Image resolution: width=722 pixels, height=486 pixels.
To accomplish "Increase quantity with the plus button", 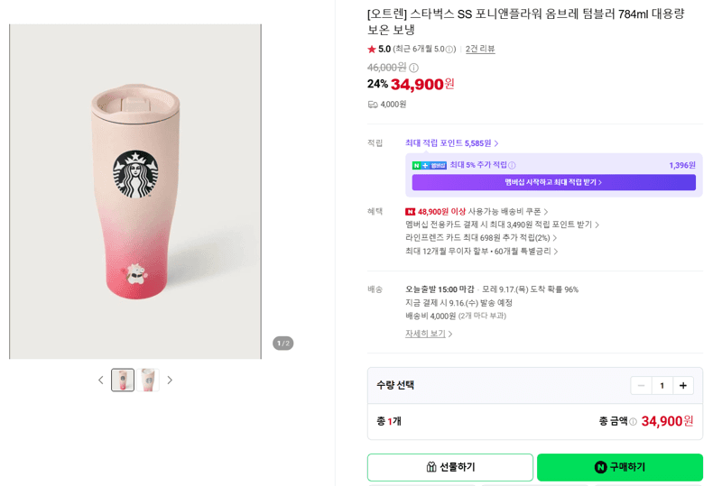I will pos(683,386).
